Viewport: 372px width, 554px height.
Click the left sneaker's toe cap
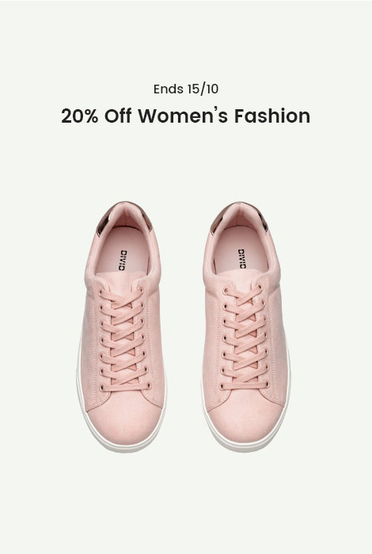tap(125, 420)
